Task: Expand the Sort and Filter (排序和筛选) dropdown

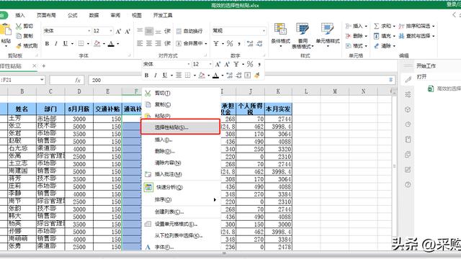Action: click(x=434, y=26)
